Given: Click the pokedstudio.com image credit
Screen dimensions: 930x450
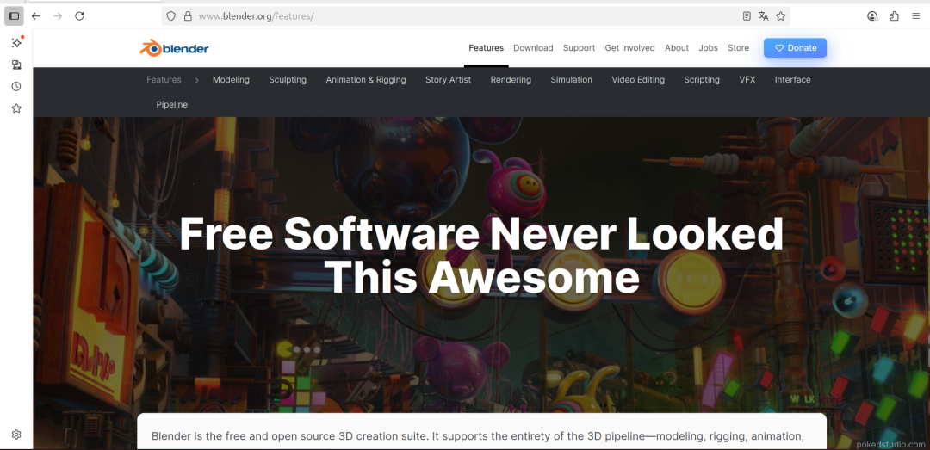Looking at the screenshot, I should [x=891, y=444].
